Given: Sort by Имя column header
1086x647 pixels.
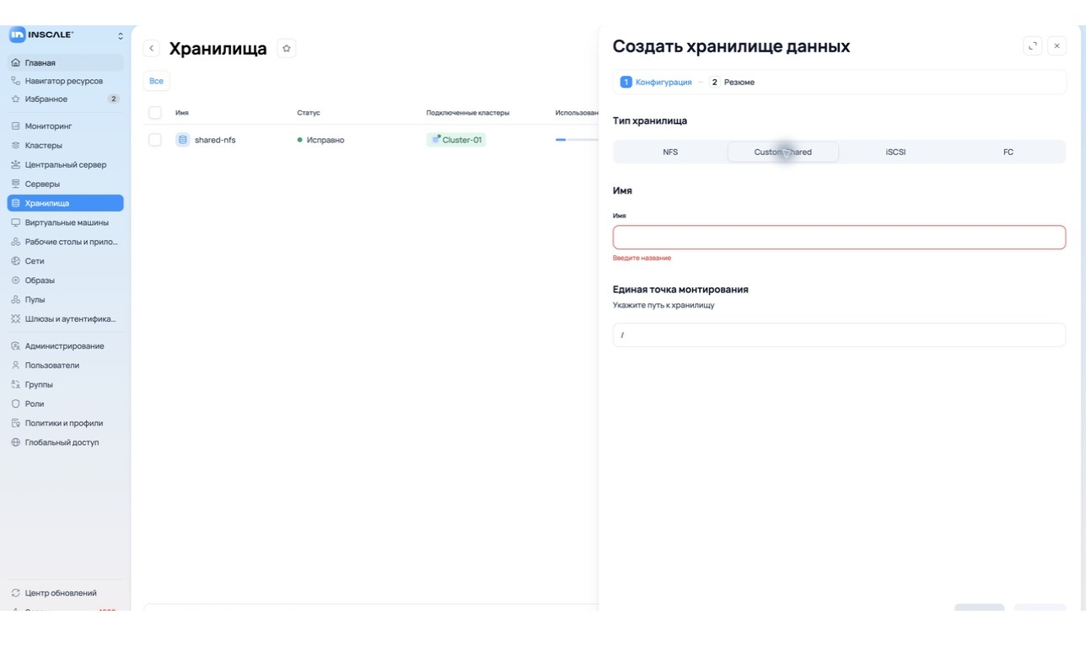Looking at the screenshot, I should [x=182, y=113].
